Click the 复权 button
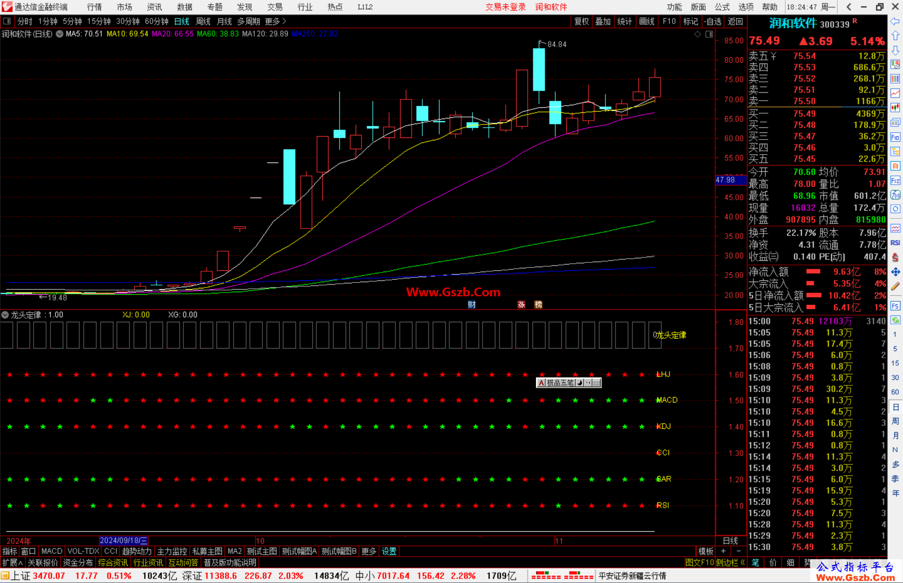This screenshot has width=903, height=583. click(x=582, y=21)
